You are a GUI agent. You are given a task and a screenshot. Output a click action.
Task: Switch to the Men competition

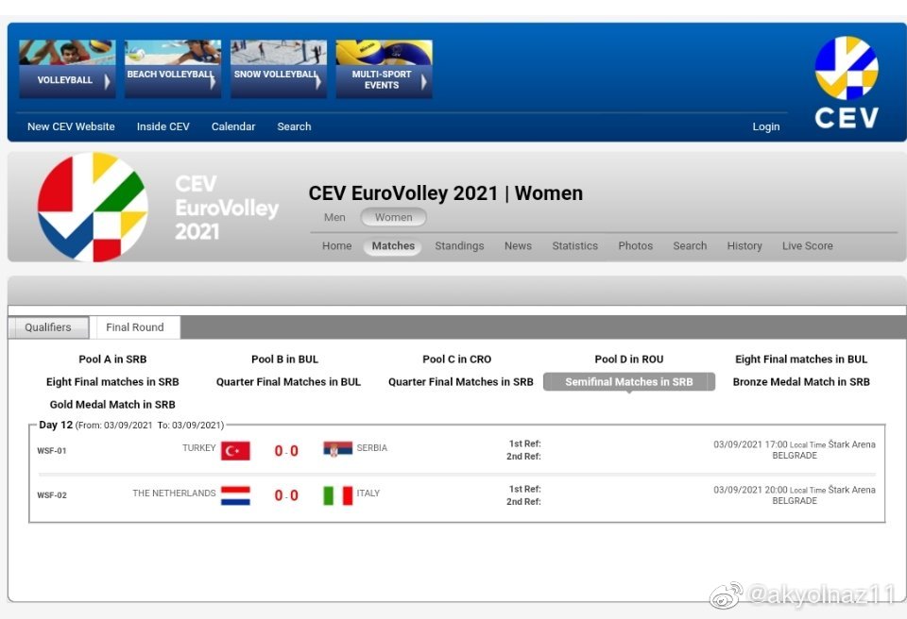pyautogui.click(x=334, y=217)
